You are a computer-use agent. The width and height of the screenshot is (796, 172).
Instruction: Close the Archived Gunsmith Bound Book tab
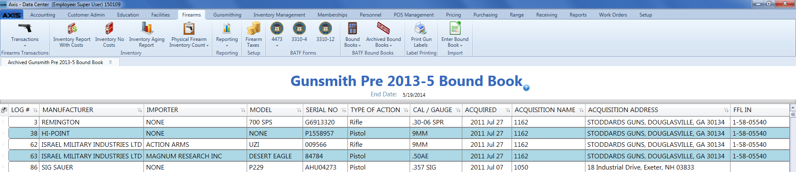[110, 62]
